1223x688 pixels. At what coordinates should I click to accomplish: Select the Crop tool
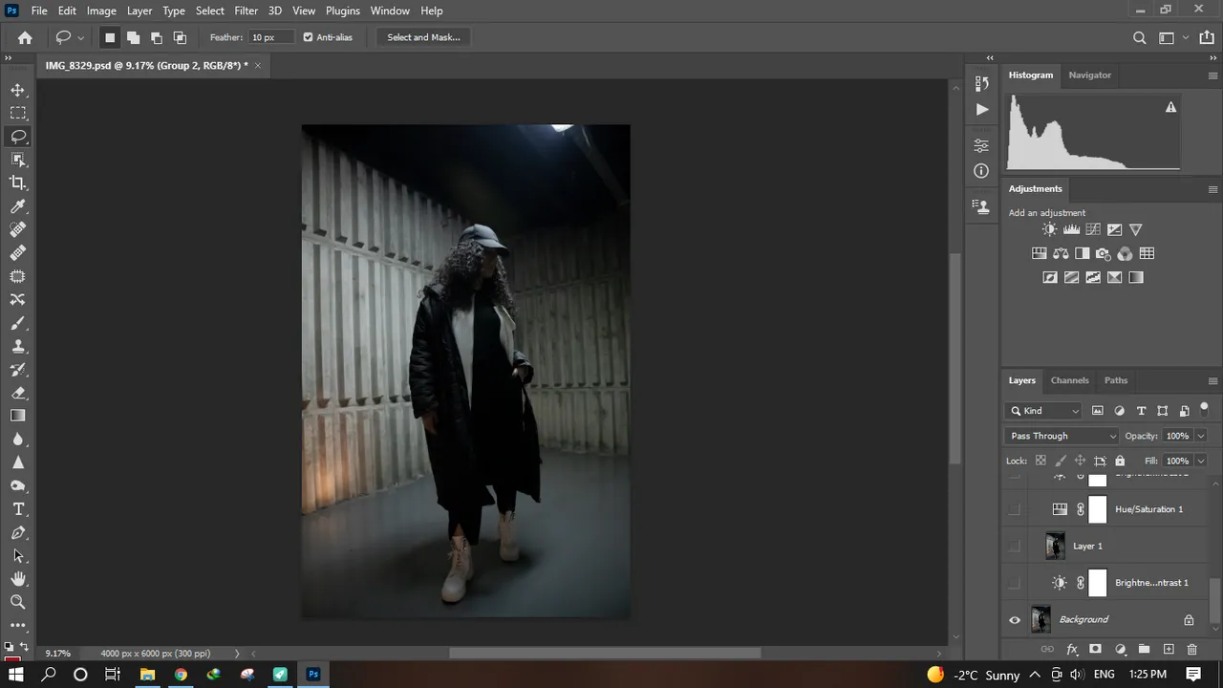tap(18, 183)
